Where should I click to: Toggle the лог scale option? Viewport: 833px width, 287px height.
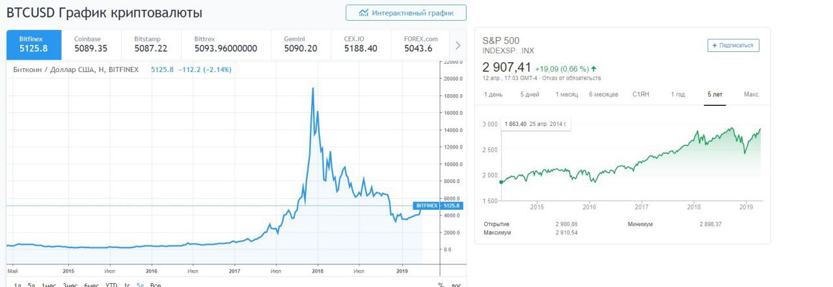(457, 284)
